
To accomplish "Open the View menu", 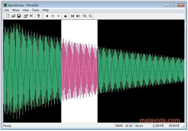I will 26,10.
